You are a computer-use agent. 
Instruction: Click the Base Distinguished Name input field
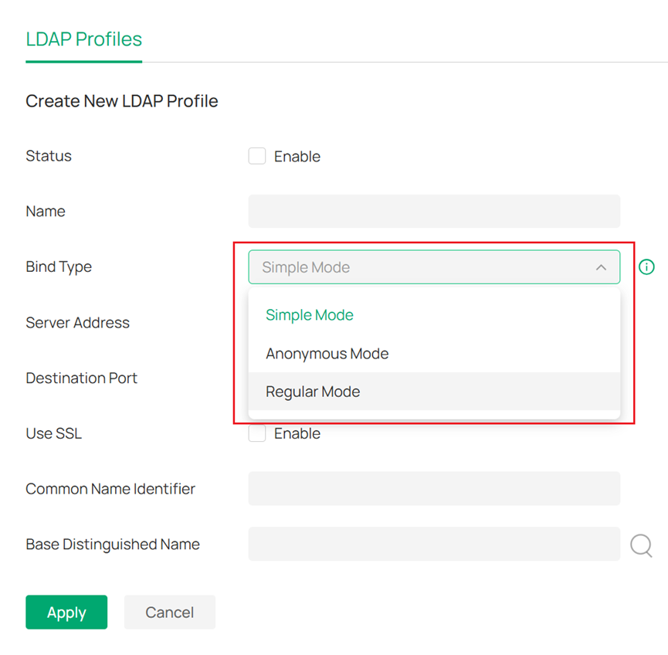434,544
